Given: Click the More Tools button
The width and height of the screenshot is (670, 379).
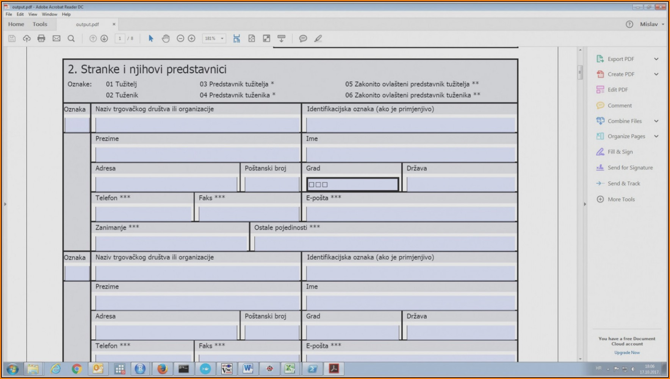Looking at the screenshot, I should click(621, 199).
